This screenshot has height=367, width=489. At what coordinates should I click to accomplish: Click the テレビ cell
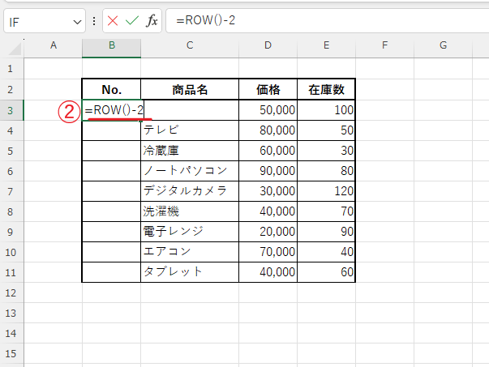point(190,130)
